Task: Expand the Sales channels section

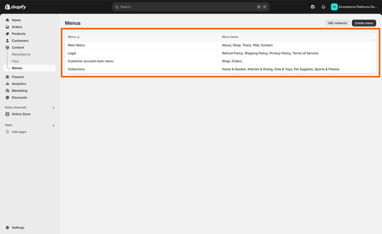Action: pyautogui.click(x=53, y=108)
